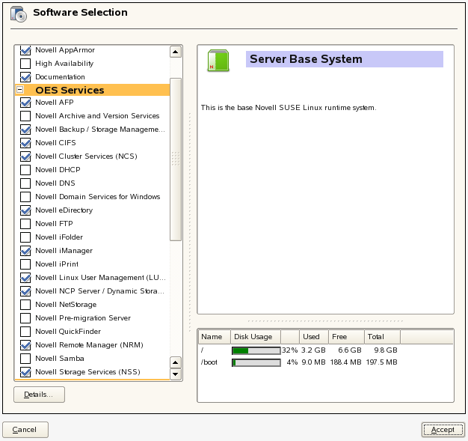The image size is (468, 441).
Task: Click lower scroll up arrow button
Action: 176,362
